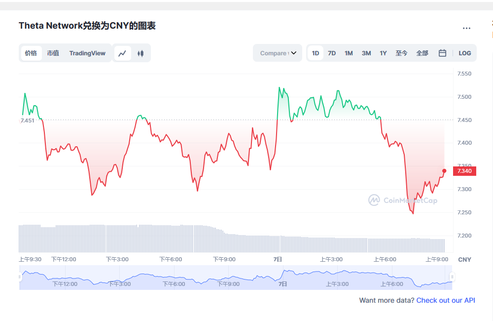Viewport: 493px width, 321px height.
Task: Click the left range slider handle
Action: point(20,277)
